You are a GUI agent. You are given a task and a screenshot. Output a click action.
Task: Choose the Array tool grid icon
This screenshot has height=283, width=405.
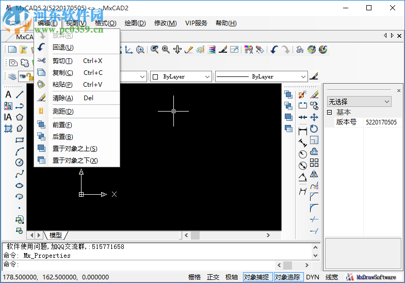tap(314, 163)
